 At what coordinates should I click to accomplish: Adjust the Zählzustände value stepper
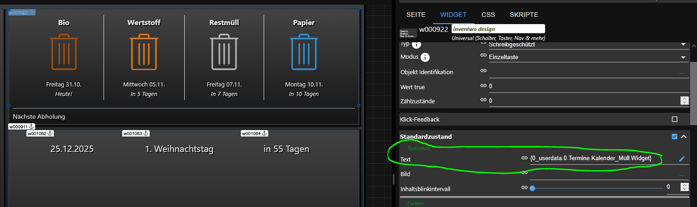click(x=684, y=101)
